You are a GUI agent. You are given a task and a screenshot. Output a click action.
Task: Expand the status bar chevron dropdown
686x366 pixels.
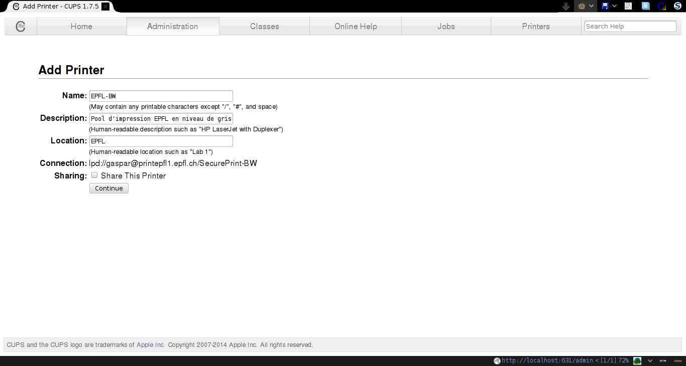(x=650, y=360)
